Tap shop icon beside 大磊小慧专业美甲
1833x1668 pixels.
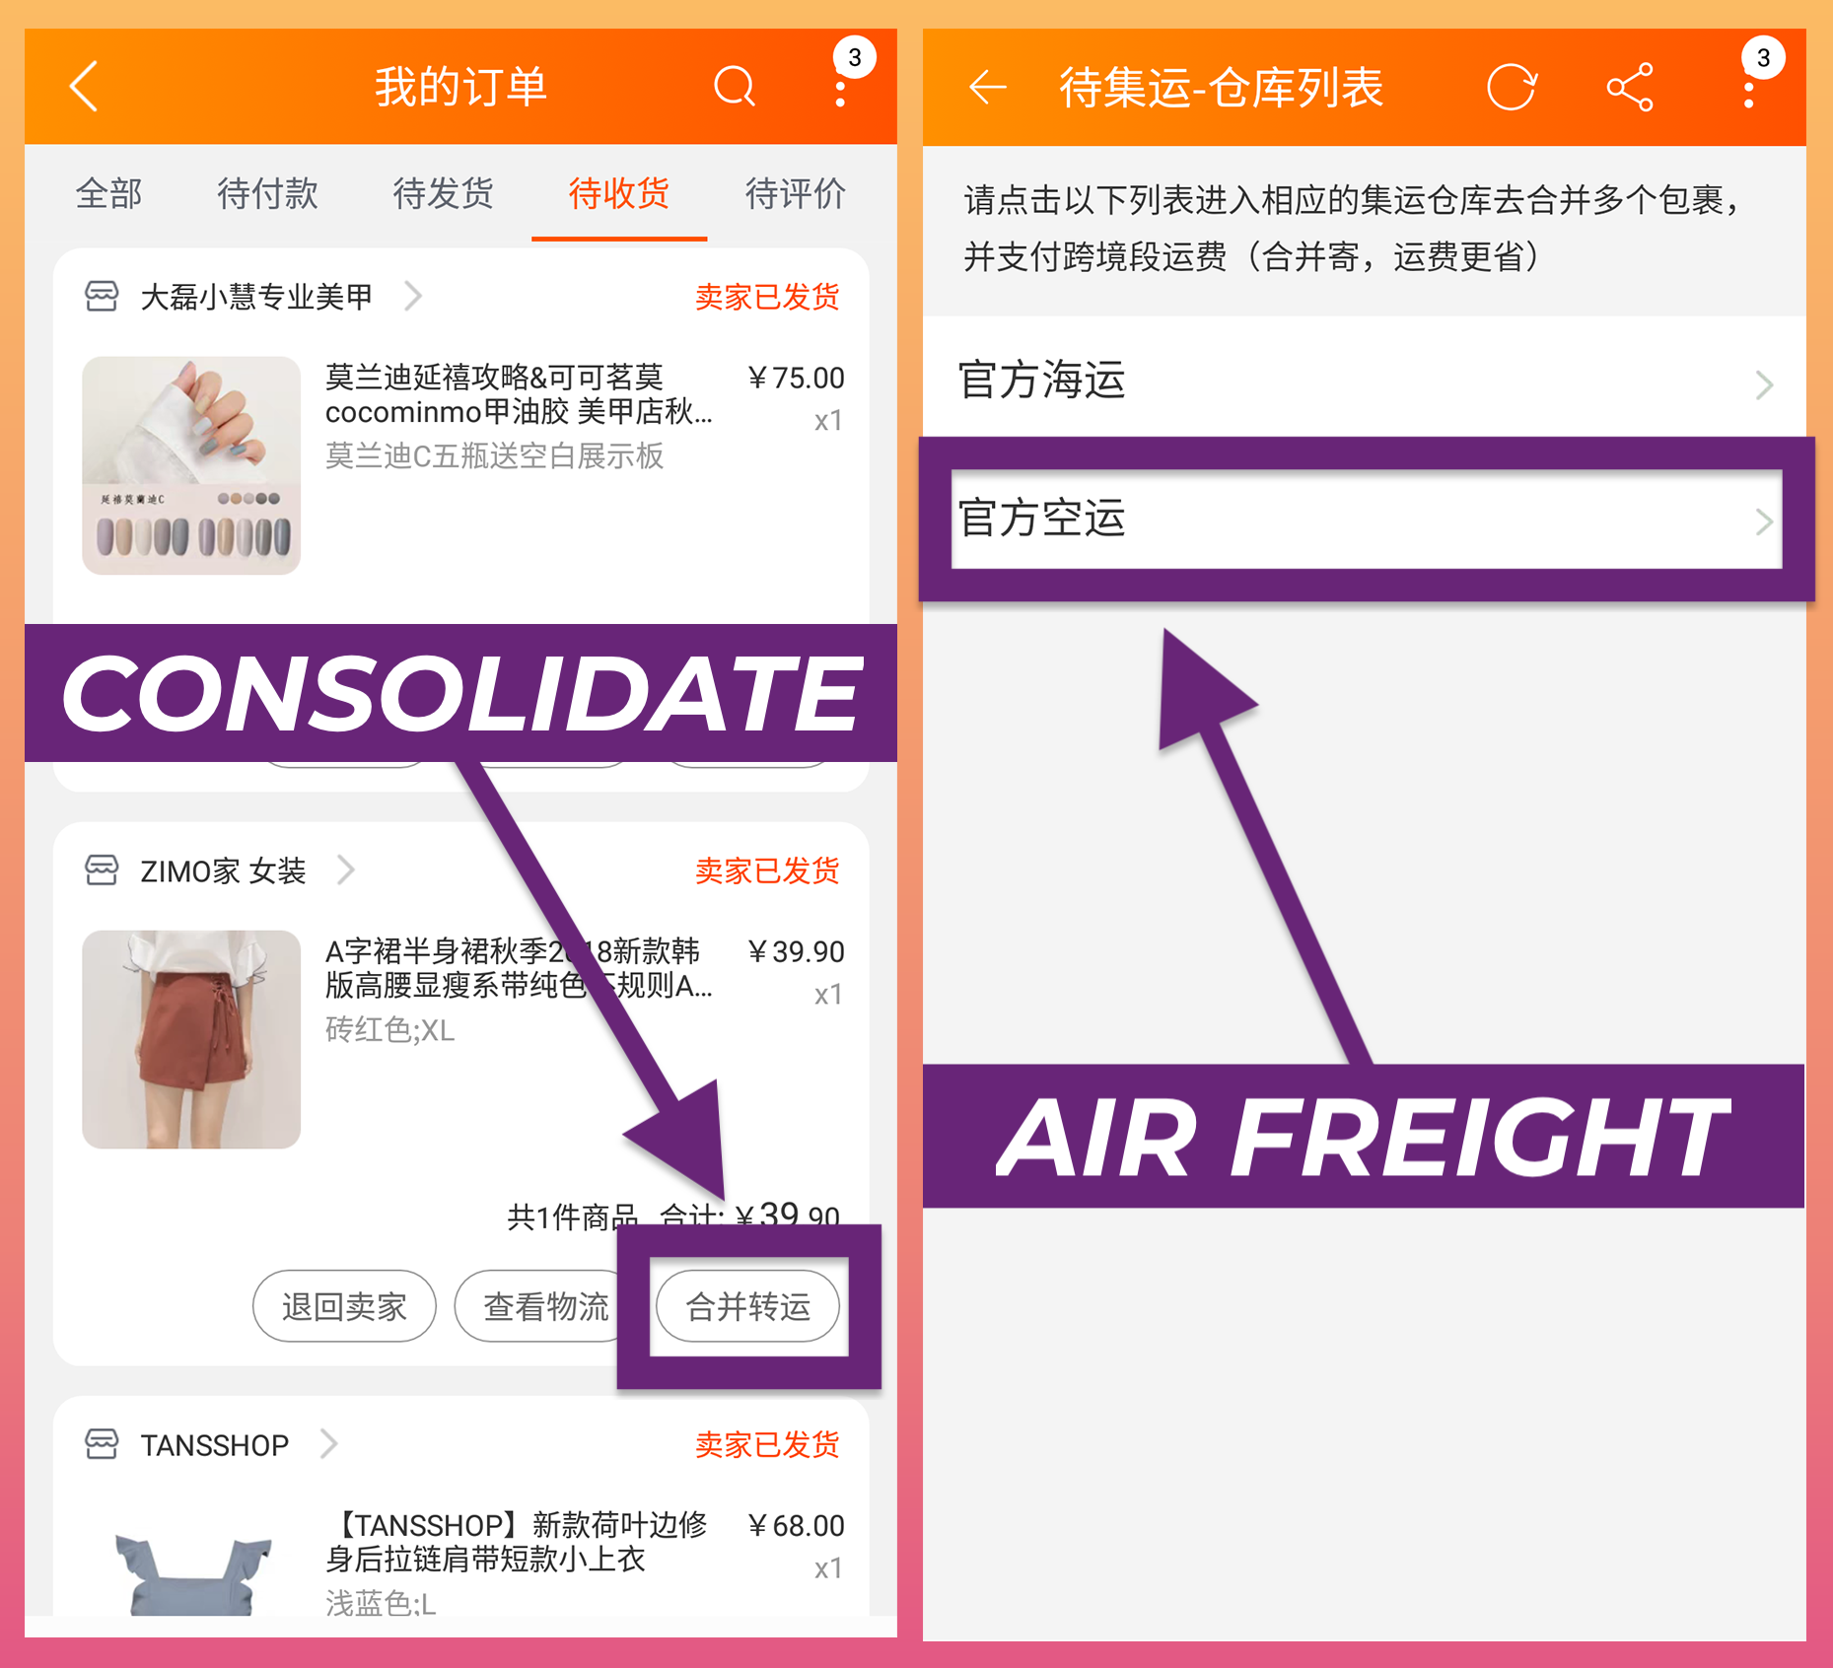pyautogui.click(x=102, y=296)
